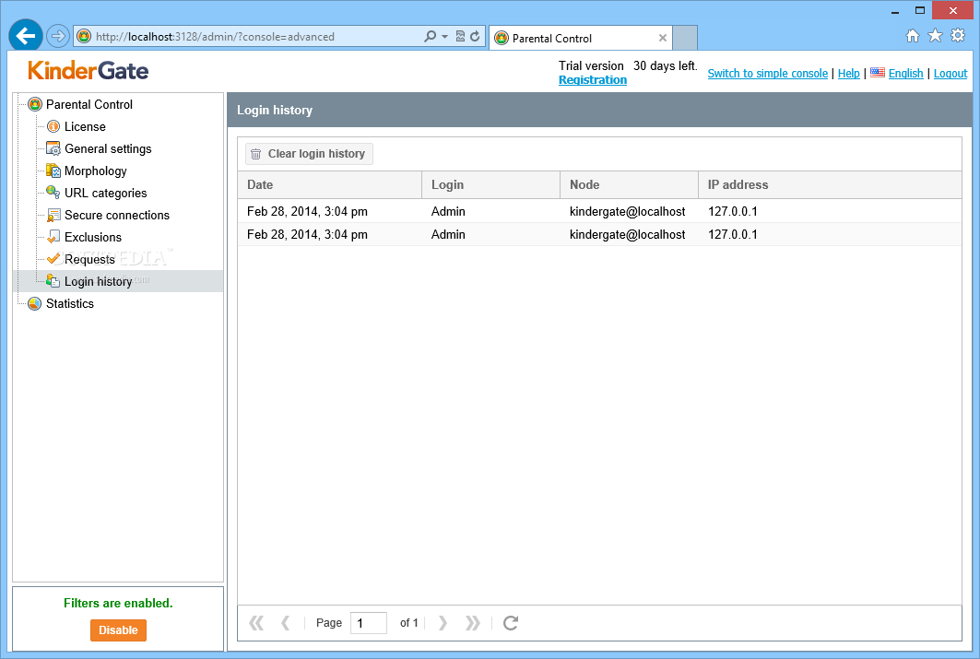The height and width of the screenshot is (659, 980).
Task: Open the Requests tree item
Action: [x=90, y=259]
